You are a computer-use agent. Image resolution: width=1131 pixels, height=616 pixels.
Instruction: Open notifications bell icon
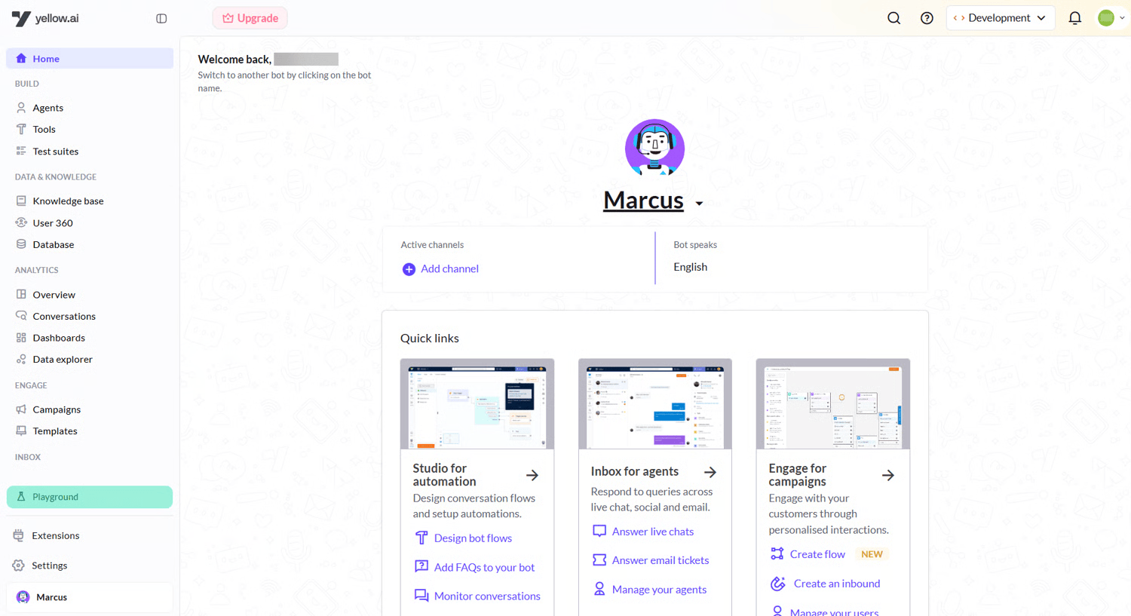(x=1075, y=18)
